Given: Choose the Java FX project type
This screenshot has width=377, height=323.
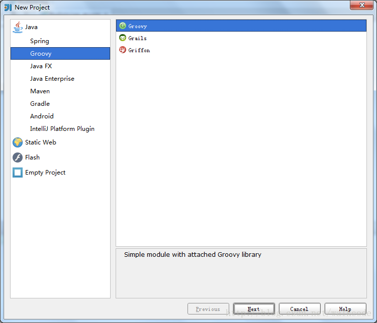Looking at the screenshot, I should [x=41, y=66].
